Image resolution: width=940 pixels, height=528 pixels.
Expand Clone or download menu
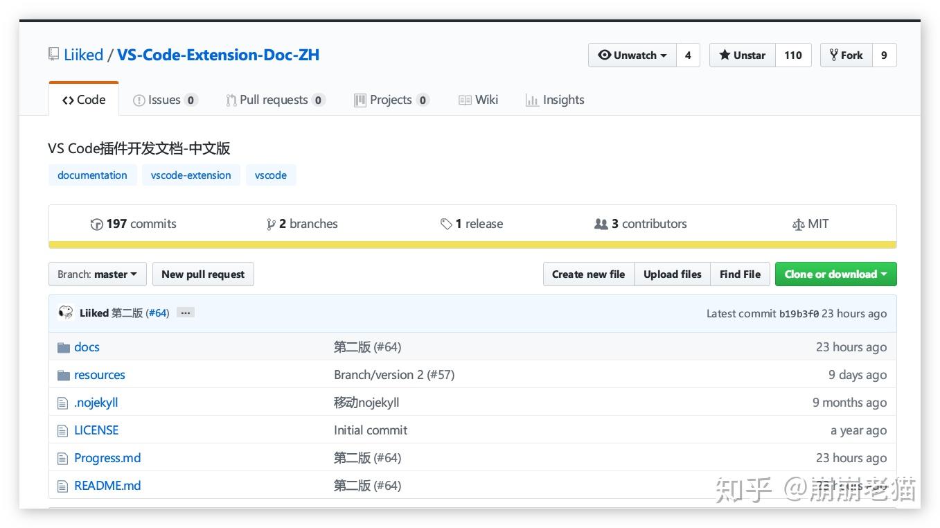(x=835, y=274)
